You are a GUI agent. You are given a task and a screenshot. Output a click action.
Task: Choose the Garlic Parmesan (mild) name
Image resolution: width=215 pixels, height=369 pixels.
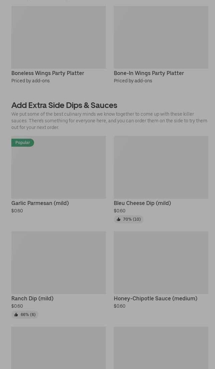[40, 203]
